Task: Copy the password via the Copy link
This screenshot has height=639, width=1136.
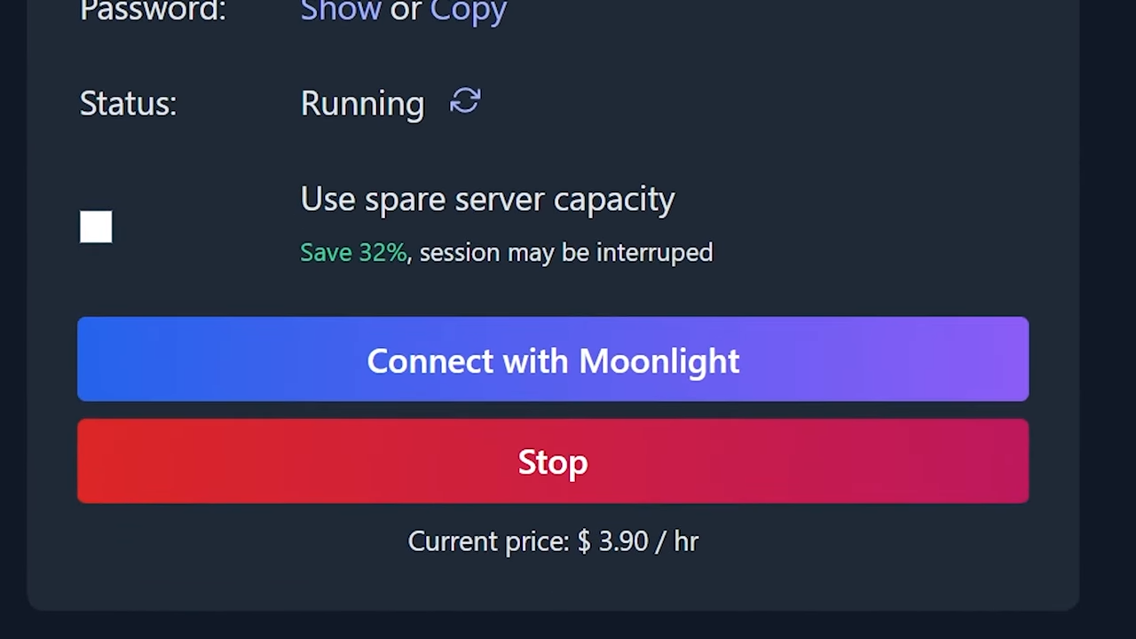Action: point(468,11)
